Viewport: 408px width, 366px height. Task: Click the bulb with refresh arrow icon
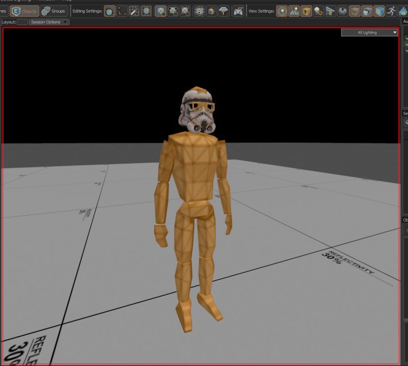pyautogui.click(x=318, y=11)
